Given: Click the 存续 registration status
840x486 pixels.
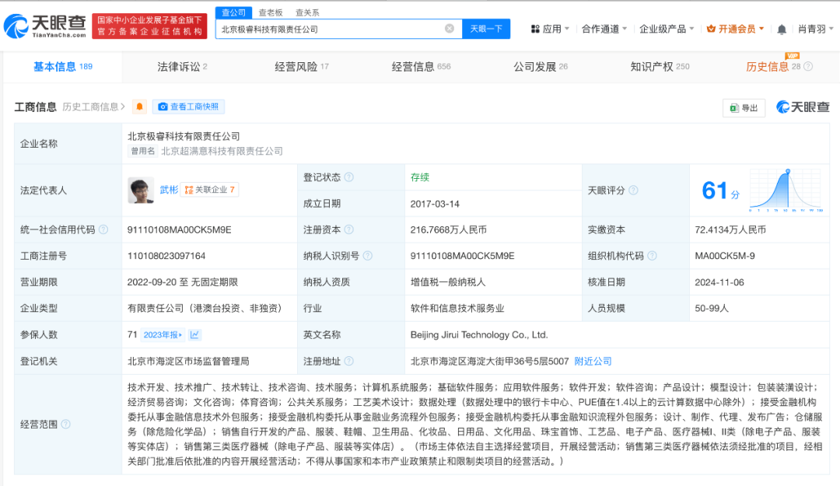Looking at the screenshot, I should 420,177.
